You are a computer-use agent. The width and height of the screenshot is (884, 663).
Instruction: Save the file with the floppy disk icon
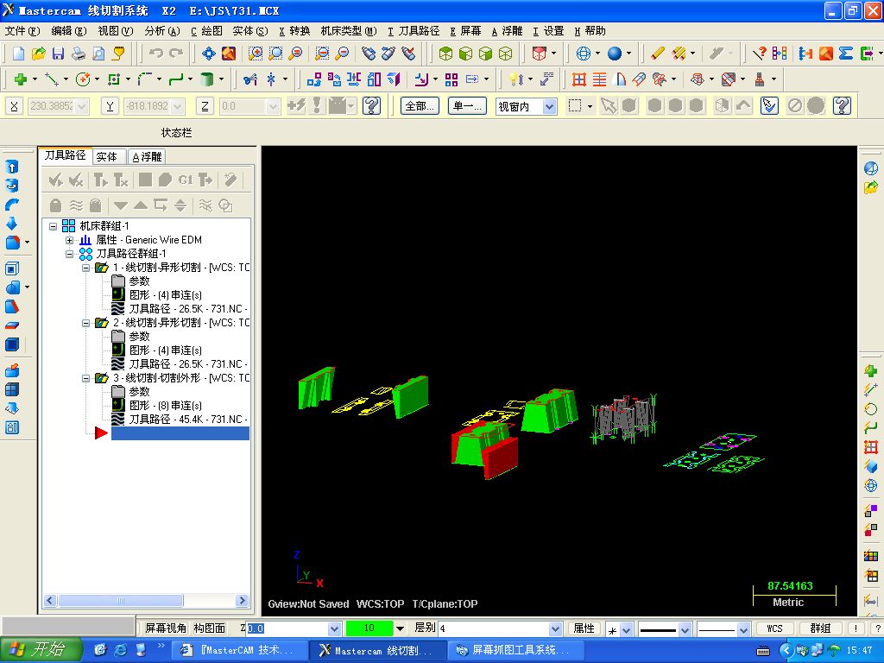click(58, 54)
